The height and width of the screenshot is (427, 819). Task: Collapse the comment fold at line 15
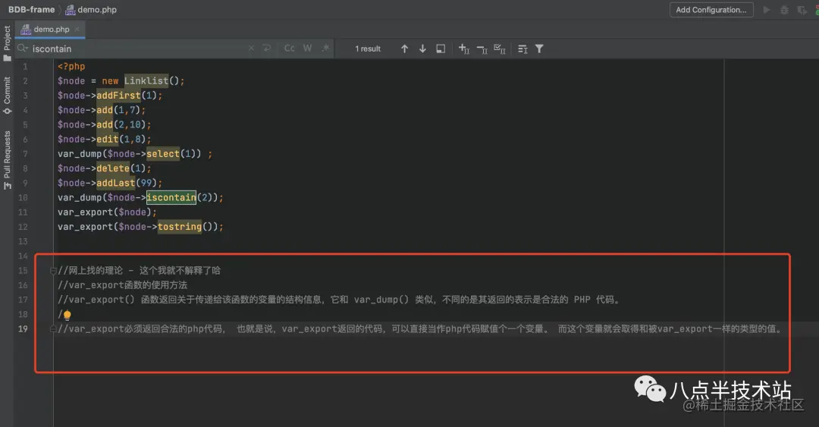[x=53, y=271]
